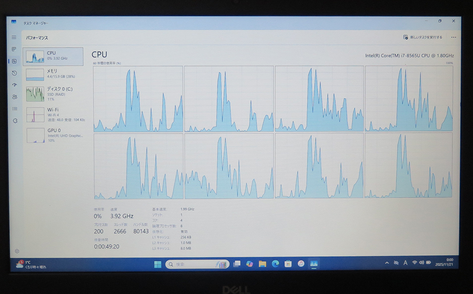Viewport: 473px width, 294px height.
Task: Click the Task Manager taskbar icon
Action: click(x=314, y=264)
